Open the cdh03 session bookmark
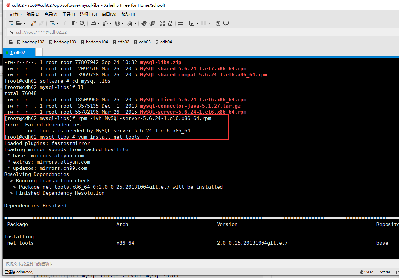Image resolution: width=399 pixels, height=278 pixels. 142,42
